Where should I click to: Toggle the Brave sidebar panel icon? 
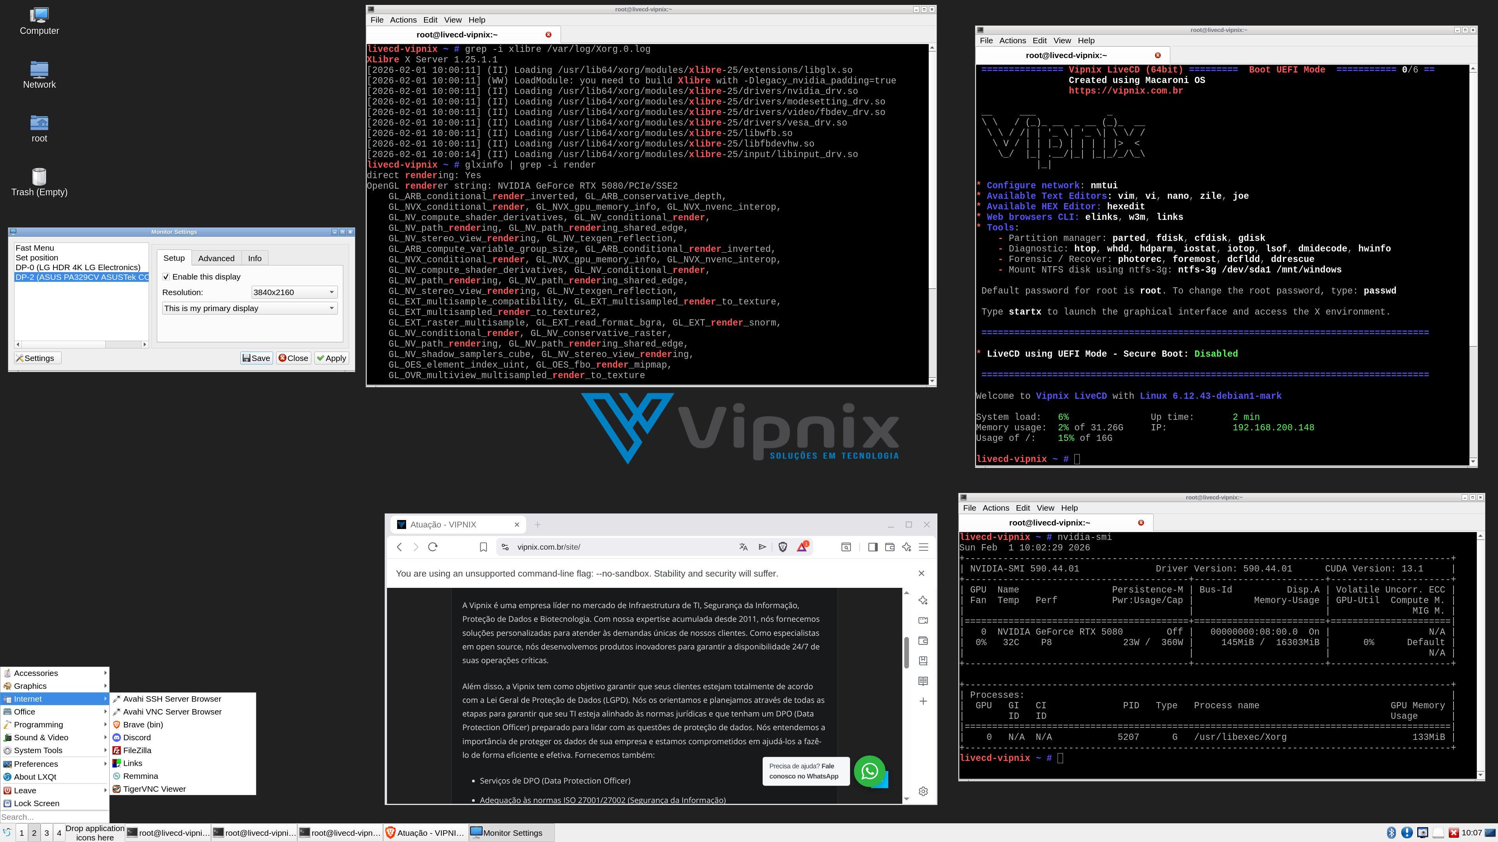(872, 547)
